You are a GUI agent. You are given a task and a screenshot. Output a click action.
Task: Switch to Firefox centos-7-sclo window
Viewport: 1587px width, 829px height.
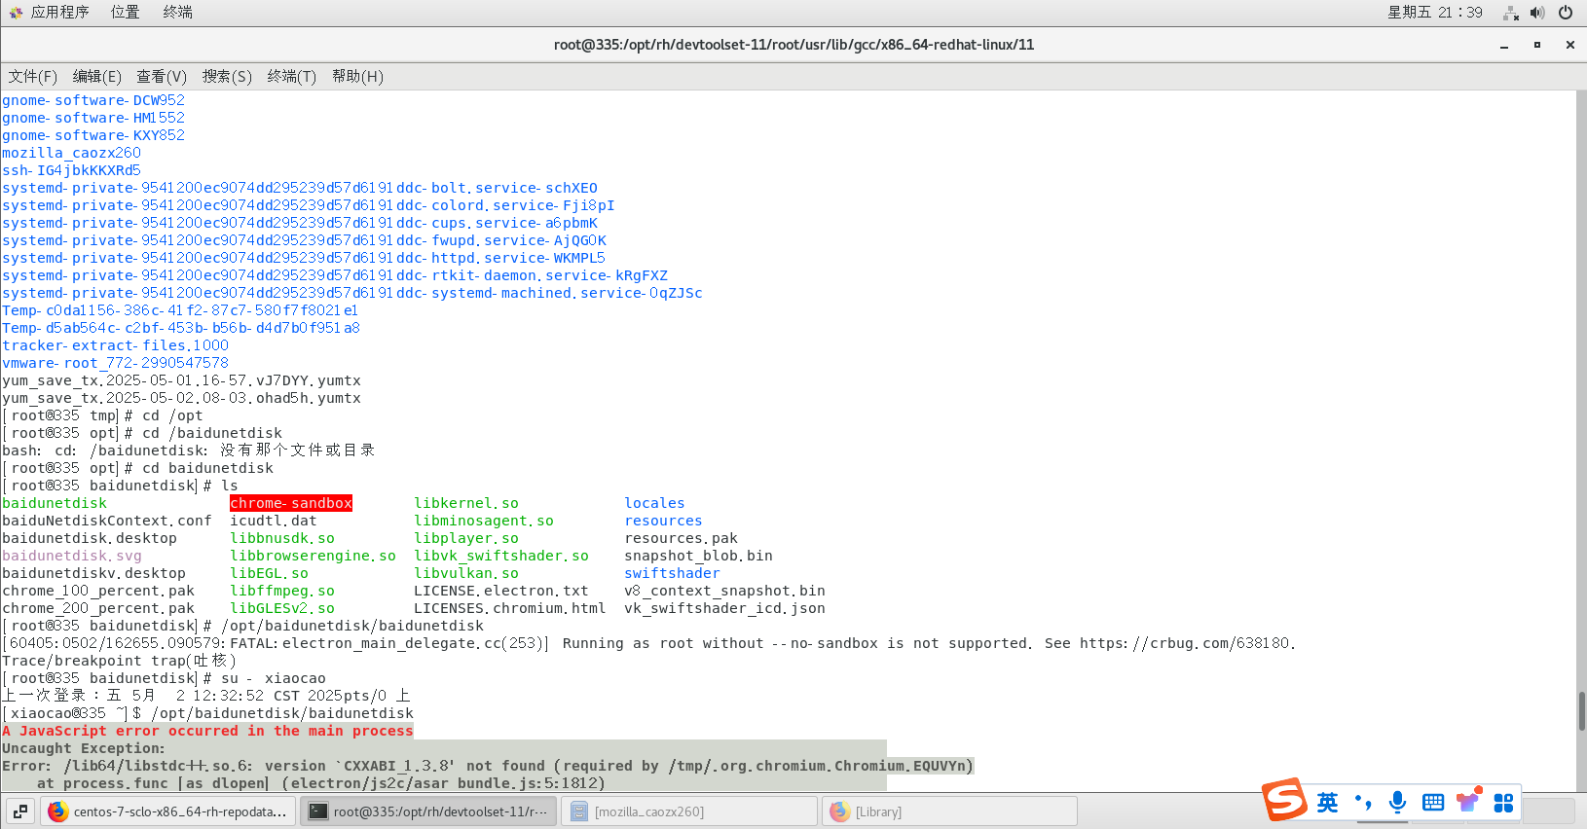168,811
